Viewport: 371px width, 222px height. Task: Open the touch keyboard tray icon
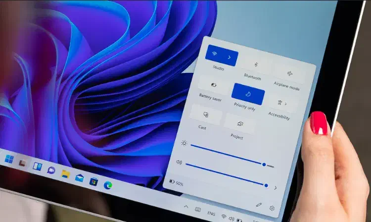click(x=198, y=210)
